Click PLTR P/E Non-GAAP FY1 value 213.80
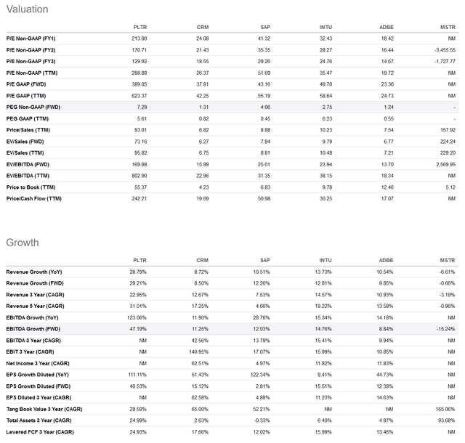 tap(139, 38)
